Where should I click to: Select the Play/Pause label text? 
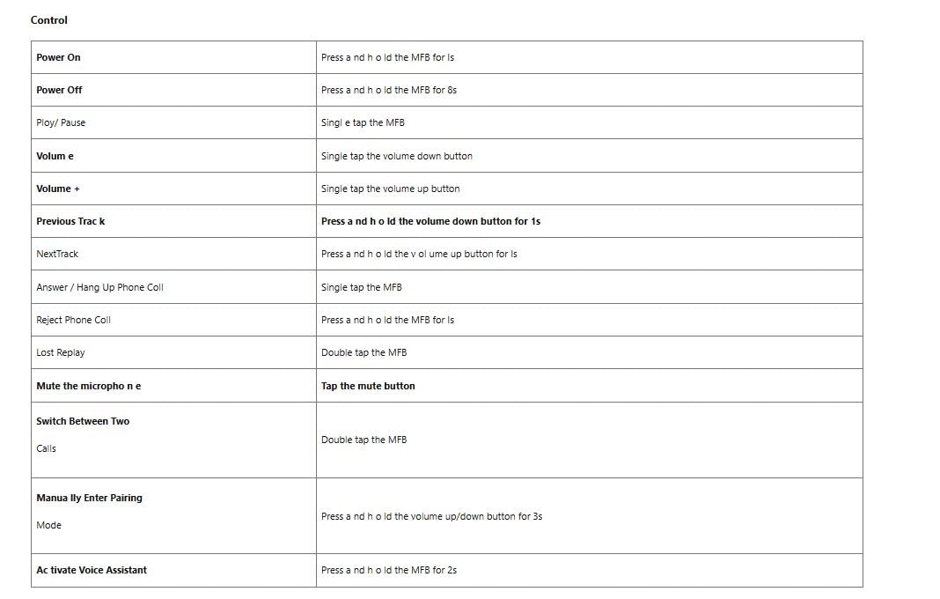pos(61,122)
